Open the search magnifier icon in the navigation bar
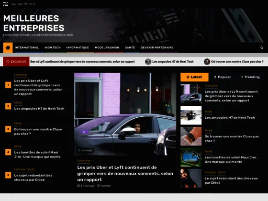 coord(262,48)
